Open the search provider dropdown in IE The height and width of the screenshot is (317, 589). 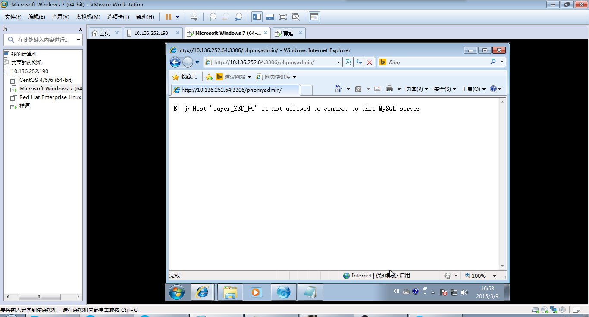[x=502, y=62]
